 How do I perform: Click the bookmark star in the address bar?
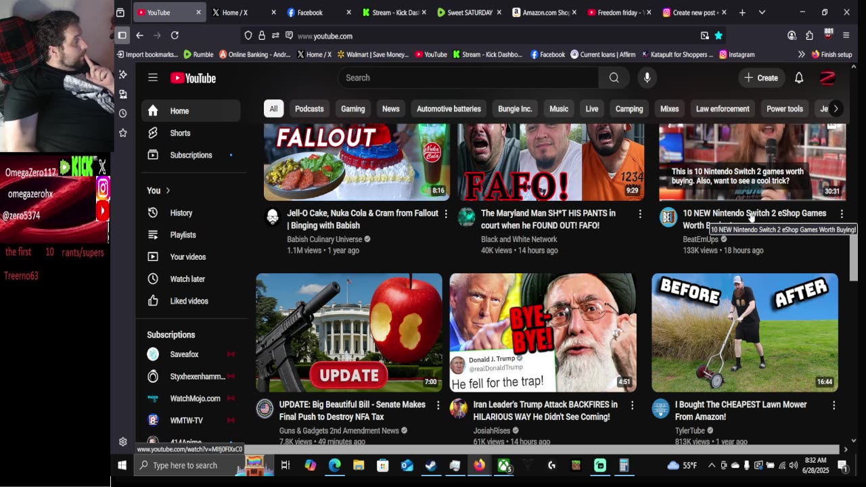click(719, 36)
